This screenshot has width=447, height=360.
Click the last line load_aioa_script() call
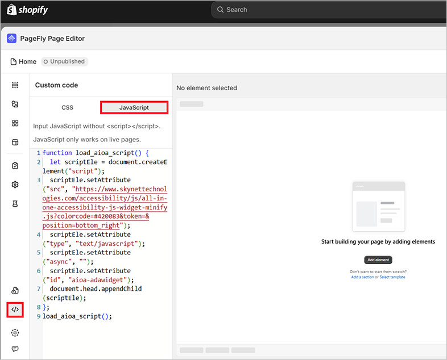tap(77, 316)
